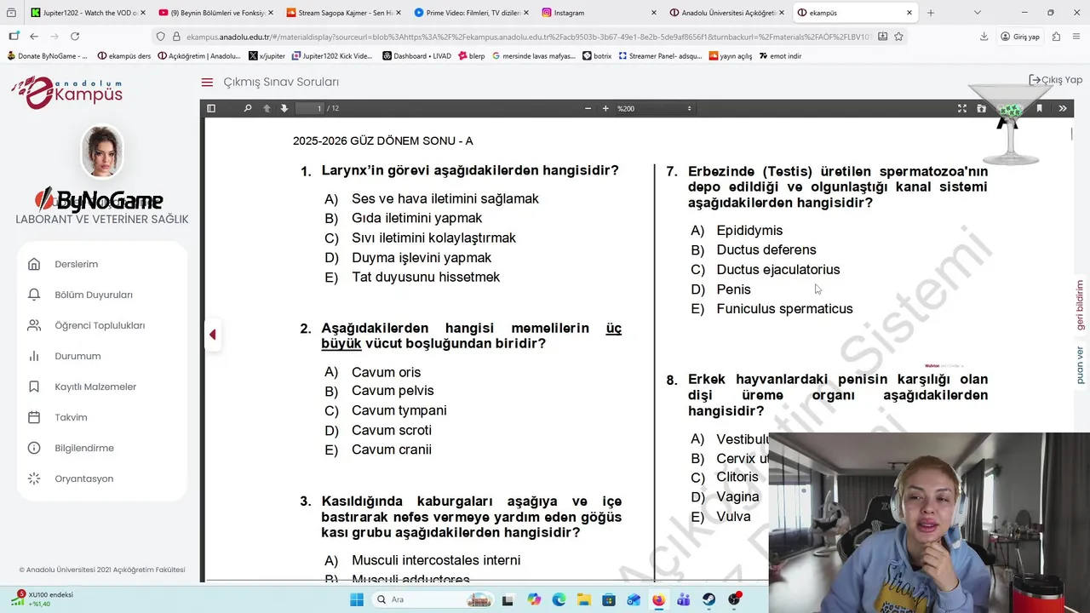Click the geri bildirim side tab
Image resolution: width=1090 pixels, height=613 pixels.
point(1081,305)
